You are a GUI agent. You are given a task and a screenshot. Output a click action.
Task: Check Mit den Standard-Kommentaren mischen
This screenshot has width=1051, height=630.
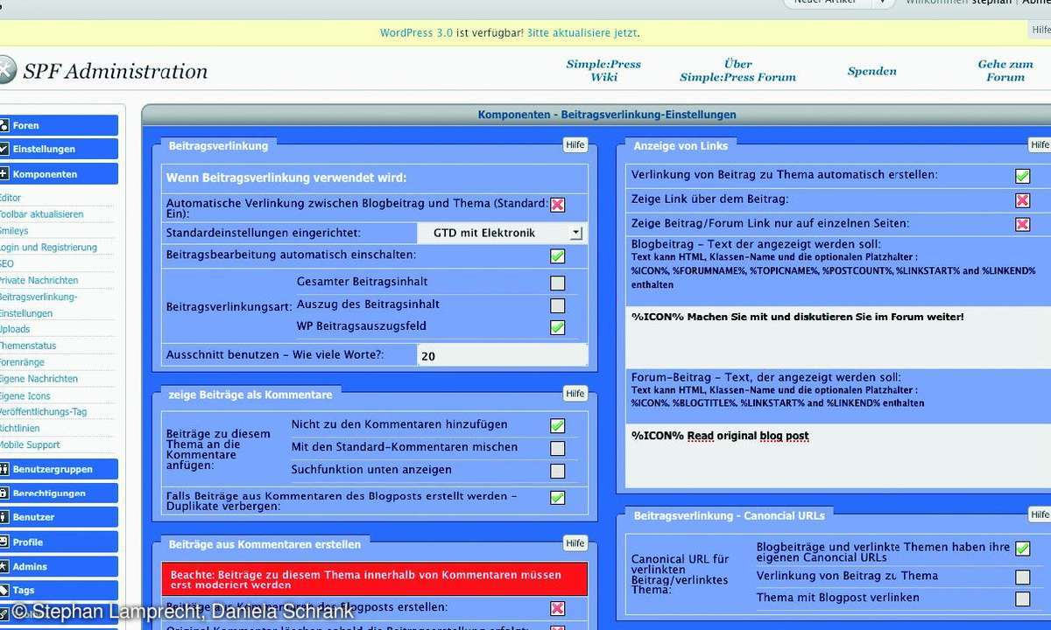[558, 449]
